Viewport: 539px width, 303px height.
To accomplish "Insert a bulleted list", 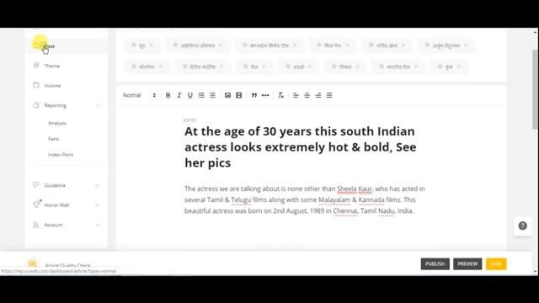I will click(212, 95).
